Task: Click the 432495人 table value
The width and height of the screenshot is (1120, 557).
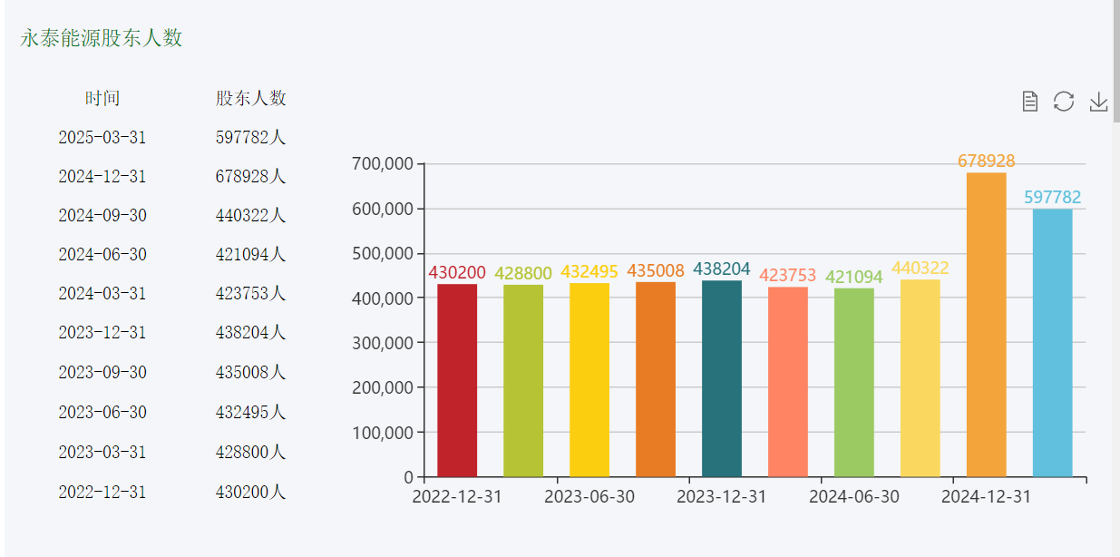Action: pyautogui.click(x=250, y=412)
